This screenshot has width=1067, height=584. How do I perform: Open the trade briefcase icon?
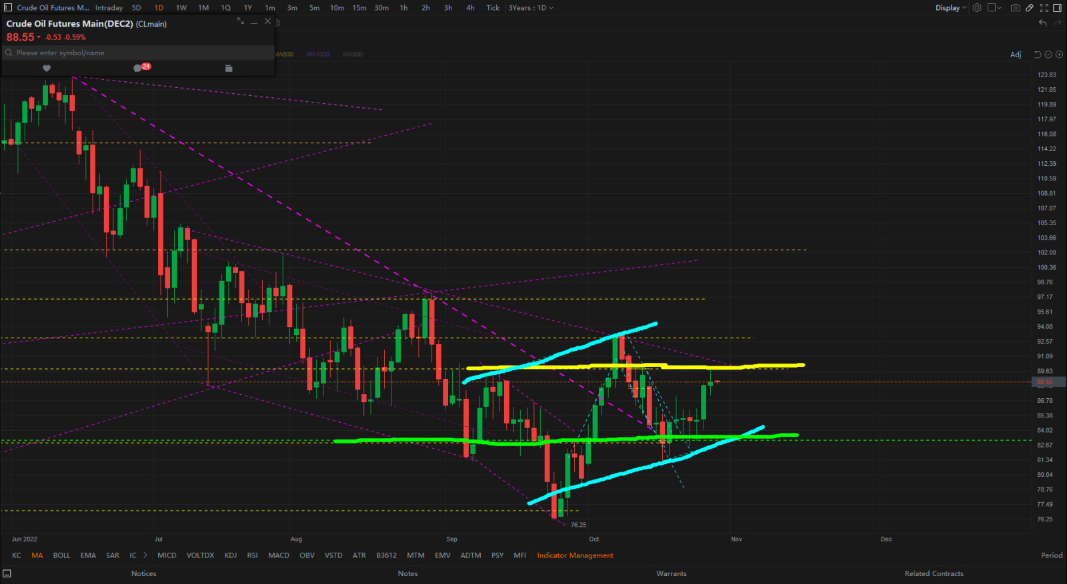pos(229,68)
